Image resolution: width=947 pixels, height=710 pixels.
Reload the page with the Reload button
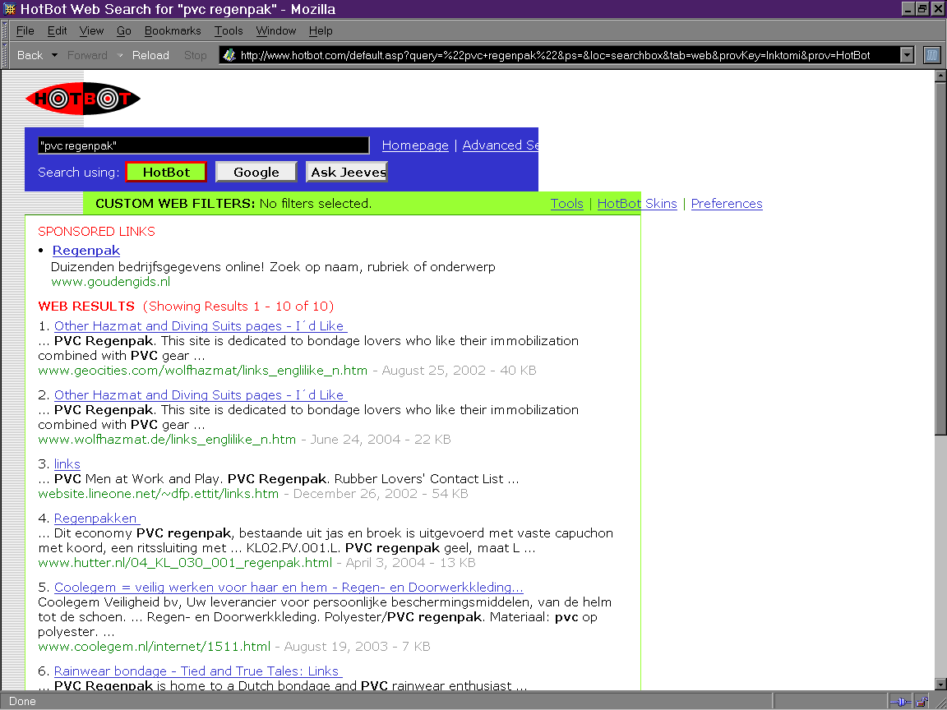pos(150,55)
